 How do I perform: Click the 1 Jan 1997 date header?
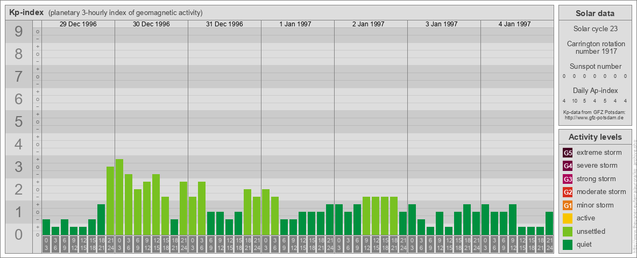pyautogui.click(x=295, y=24)
